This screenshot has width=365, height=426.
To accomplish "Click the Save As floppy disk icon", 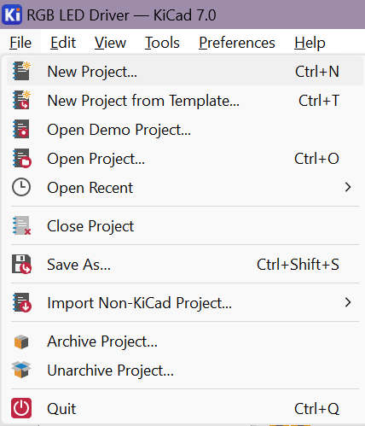I will point(21,264).
